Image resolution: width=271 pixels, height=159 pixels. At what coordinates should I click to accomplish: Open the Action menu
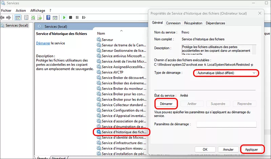click(21, 10)
